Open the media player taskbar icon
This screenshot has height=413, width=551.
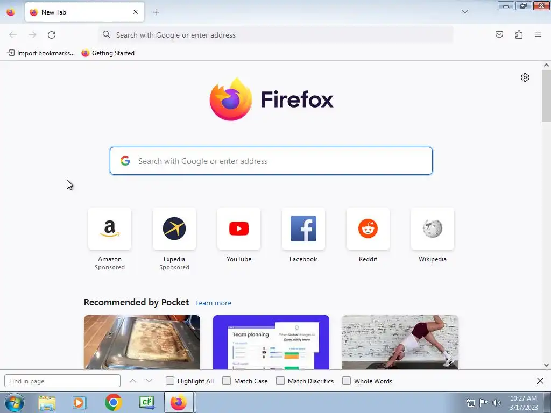(80, 403)
